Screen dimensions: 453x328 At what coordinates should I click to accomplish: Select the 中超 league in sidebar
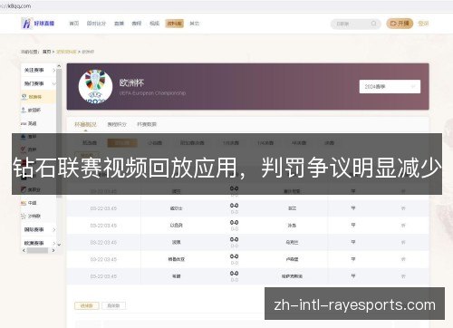[x=29, y=203]
